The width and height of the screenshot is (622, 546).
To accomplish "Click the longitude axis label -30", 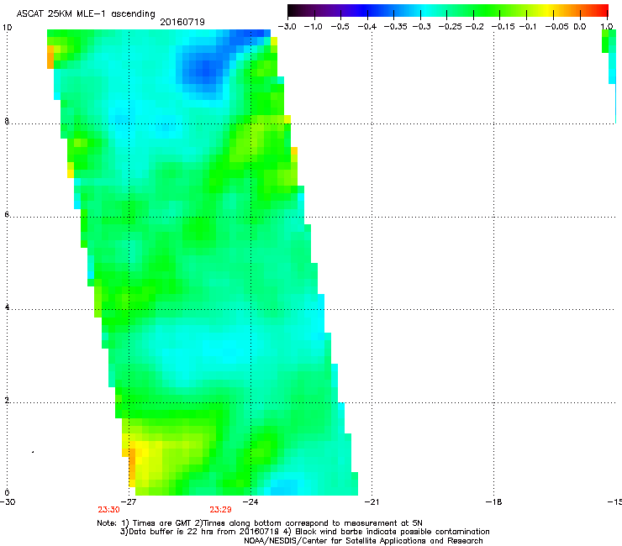I will (8, 501).
